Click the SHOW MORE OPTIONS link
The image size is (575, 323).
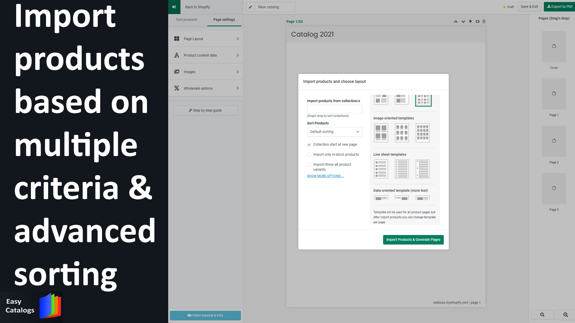325,176
